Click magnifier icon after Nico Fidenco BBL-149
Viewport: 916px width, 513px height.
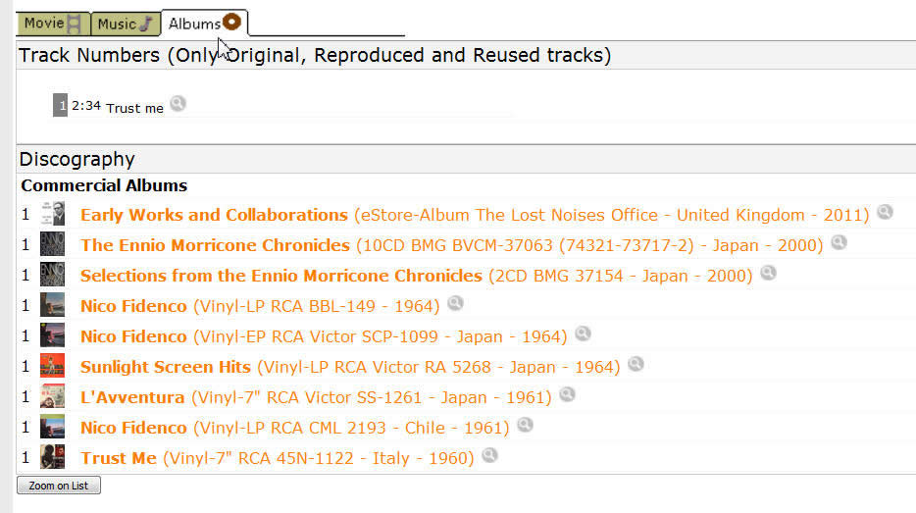(455, 303)
